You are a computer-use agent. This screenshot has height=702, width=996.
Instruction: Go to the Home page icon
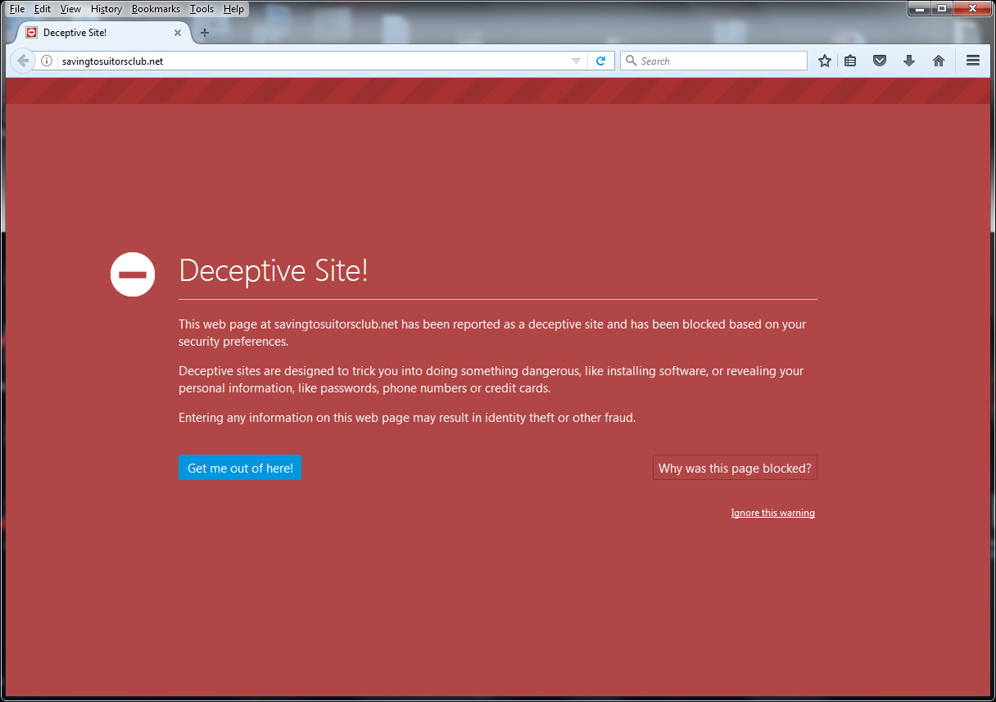coord(939,61)
